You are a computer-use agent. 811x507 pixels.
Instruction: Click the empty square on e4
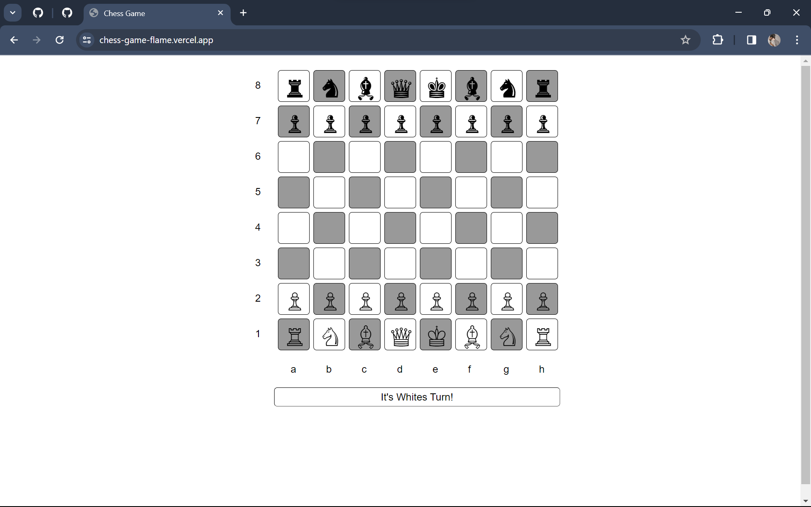pos(435,228)
